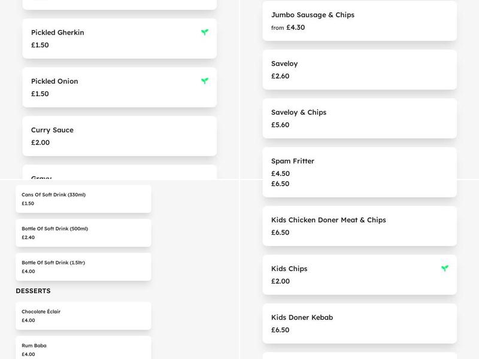Click the vegan leaf icon on Pickled Gherkin

(x=205, y=32)
